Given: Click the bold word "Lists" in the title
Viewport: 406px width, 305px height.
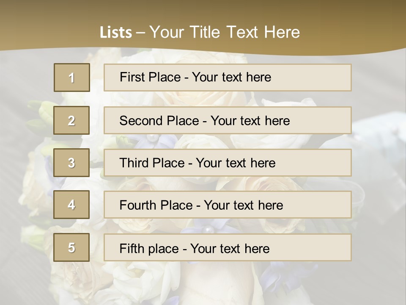Looking at the screenshot, I should [115, 33].
